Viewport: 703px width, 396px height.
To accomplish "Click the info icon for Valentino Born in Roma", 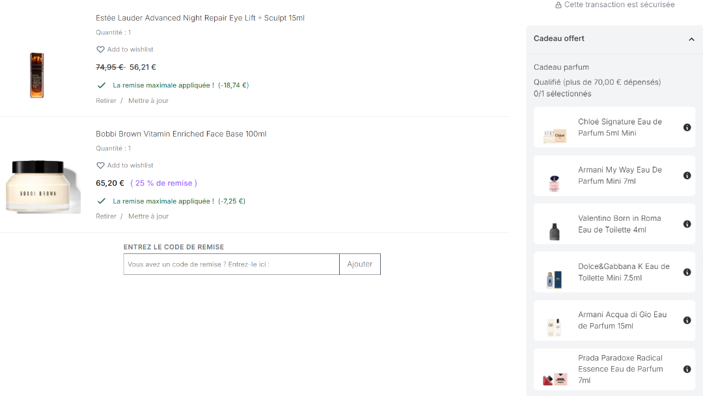I will (687, 224).
